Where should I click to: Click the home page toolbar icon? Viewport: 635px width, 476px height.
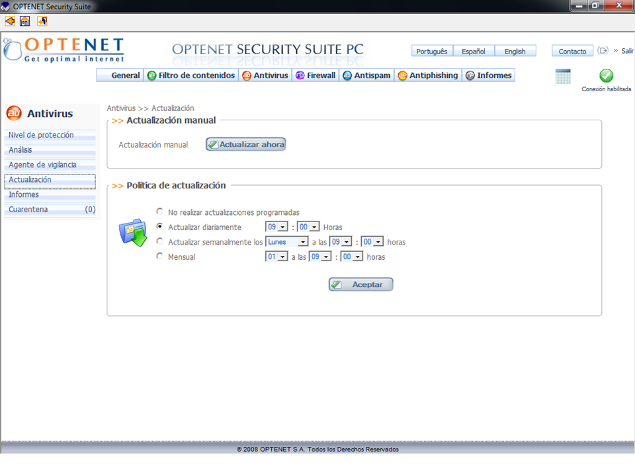(25, 21)
